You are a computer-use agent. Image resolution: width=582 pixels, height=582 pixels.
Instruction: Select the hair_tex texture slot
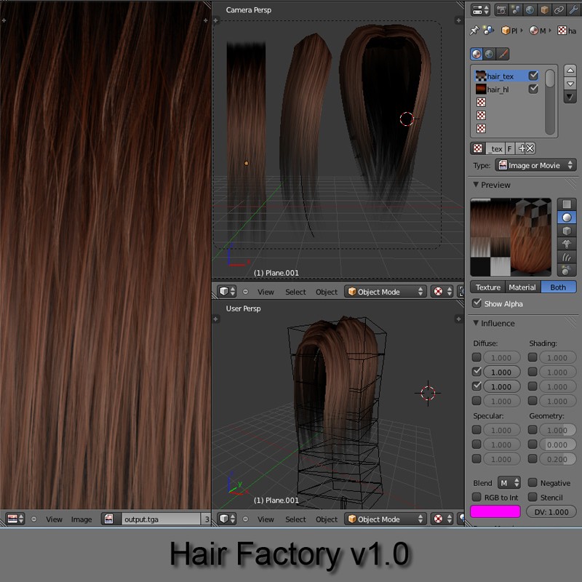pyautogui.click(x=502, y=76)
